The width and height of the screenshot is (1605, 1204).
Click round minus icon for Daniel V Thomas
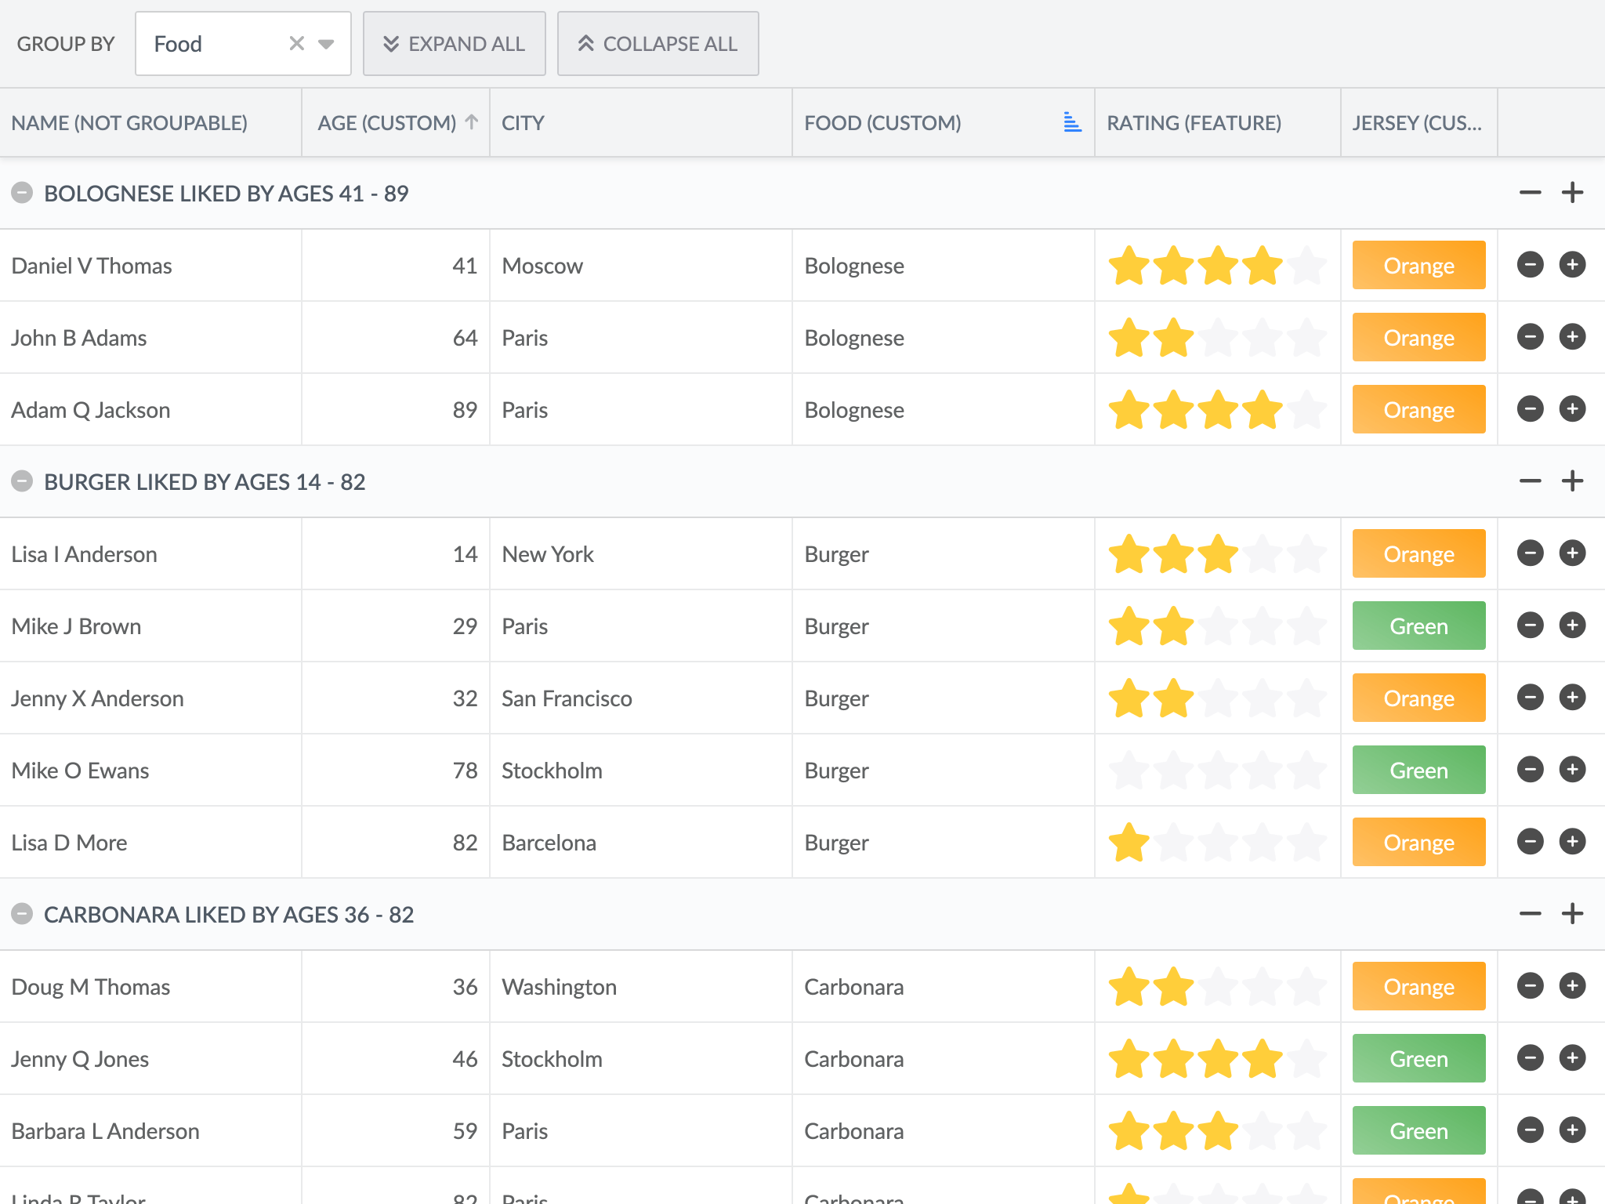(1530, 265)
